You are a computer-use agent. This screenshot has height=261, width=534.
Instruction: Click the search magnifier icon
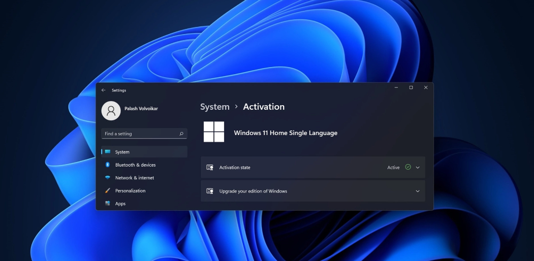pyautogui.click(x=181, y=134)
